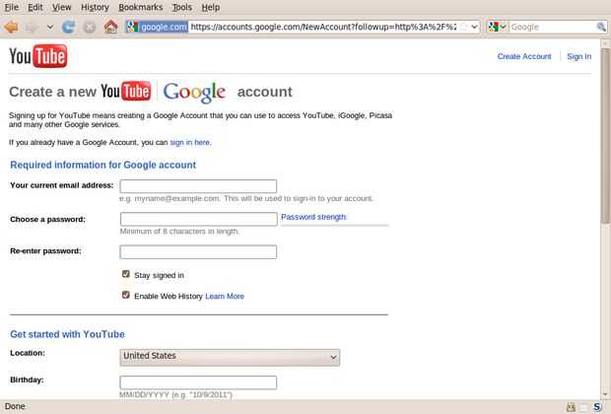Screen dimensions: 611x414
Task: Open the back/forward history dropdown arrow
Action: tap(50, 27)
